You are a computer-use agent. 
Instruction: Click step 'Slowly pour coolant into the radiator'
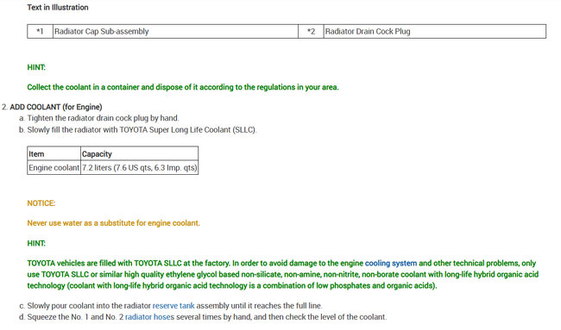pyautogui.click(x=174, y=306)
